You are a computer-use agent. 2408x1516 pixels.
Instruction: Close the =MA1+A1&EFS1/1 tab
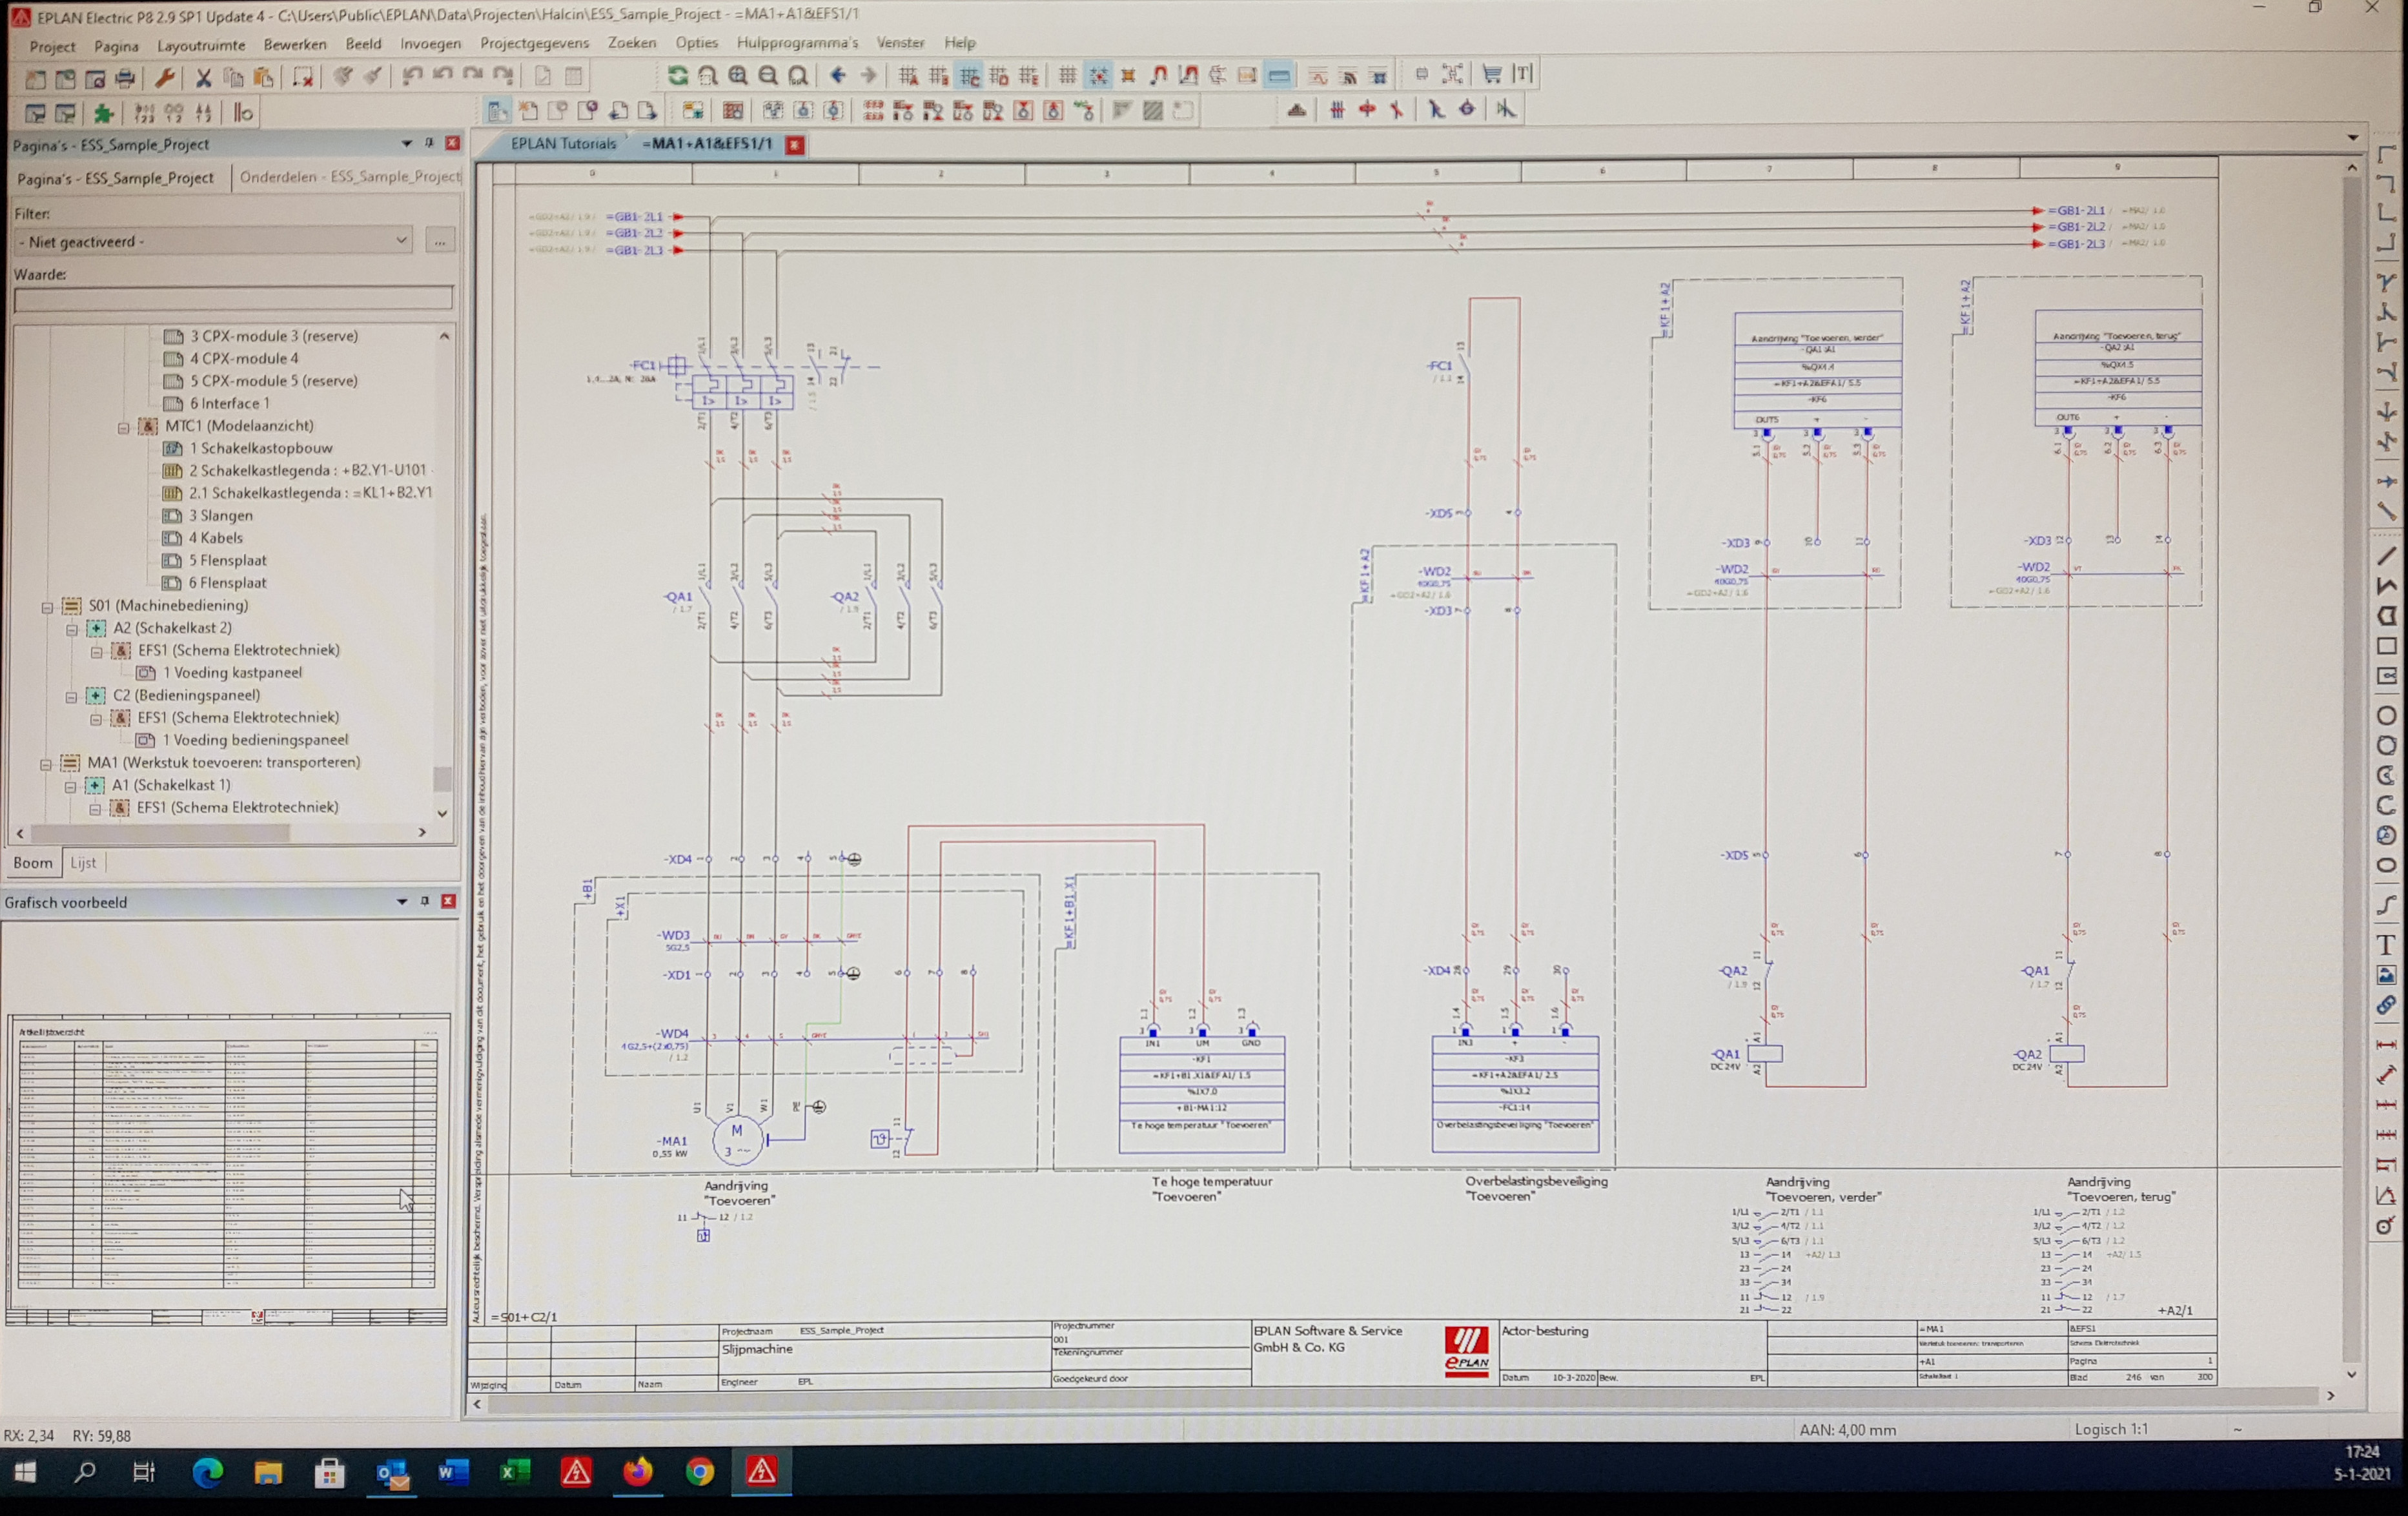point(794,145)
